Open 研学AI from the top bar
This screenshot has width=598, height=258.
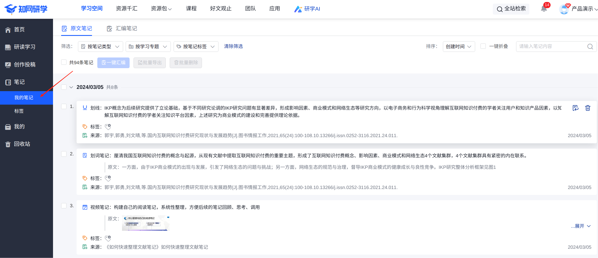coord(307,9)
